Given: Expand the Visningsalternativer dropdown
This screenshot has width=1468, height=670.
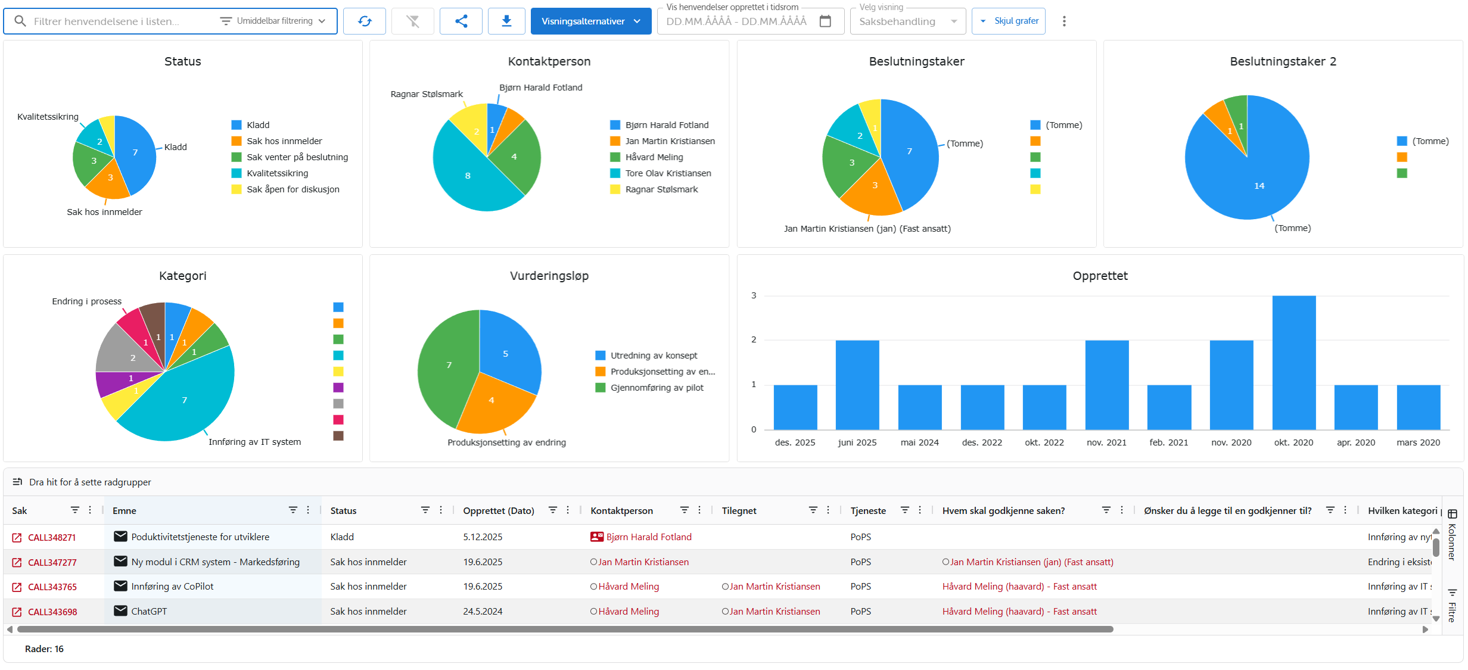Looking at the screenshot, I should tap(590, 21).
